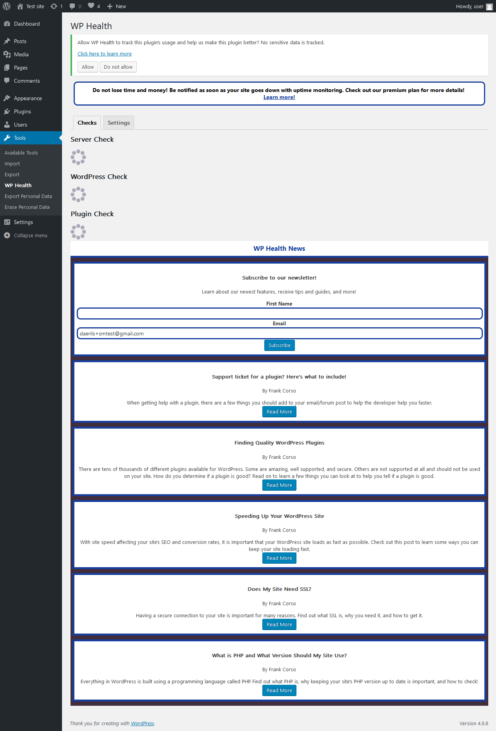Image resolution: width=496 pixels, height=731 pixels.
Task: Open Click here to learn more link
Action: (x=105, y=54)
